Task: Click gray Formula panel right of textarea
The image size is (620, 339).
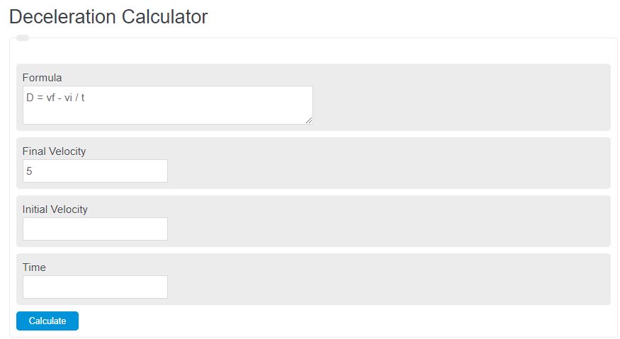Action: (461, 98)
